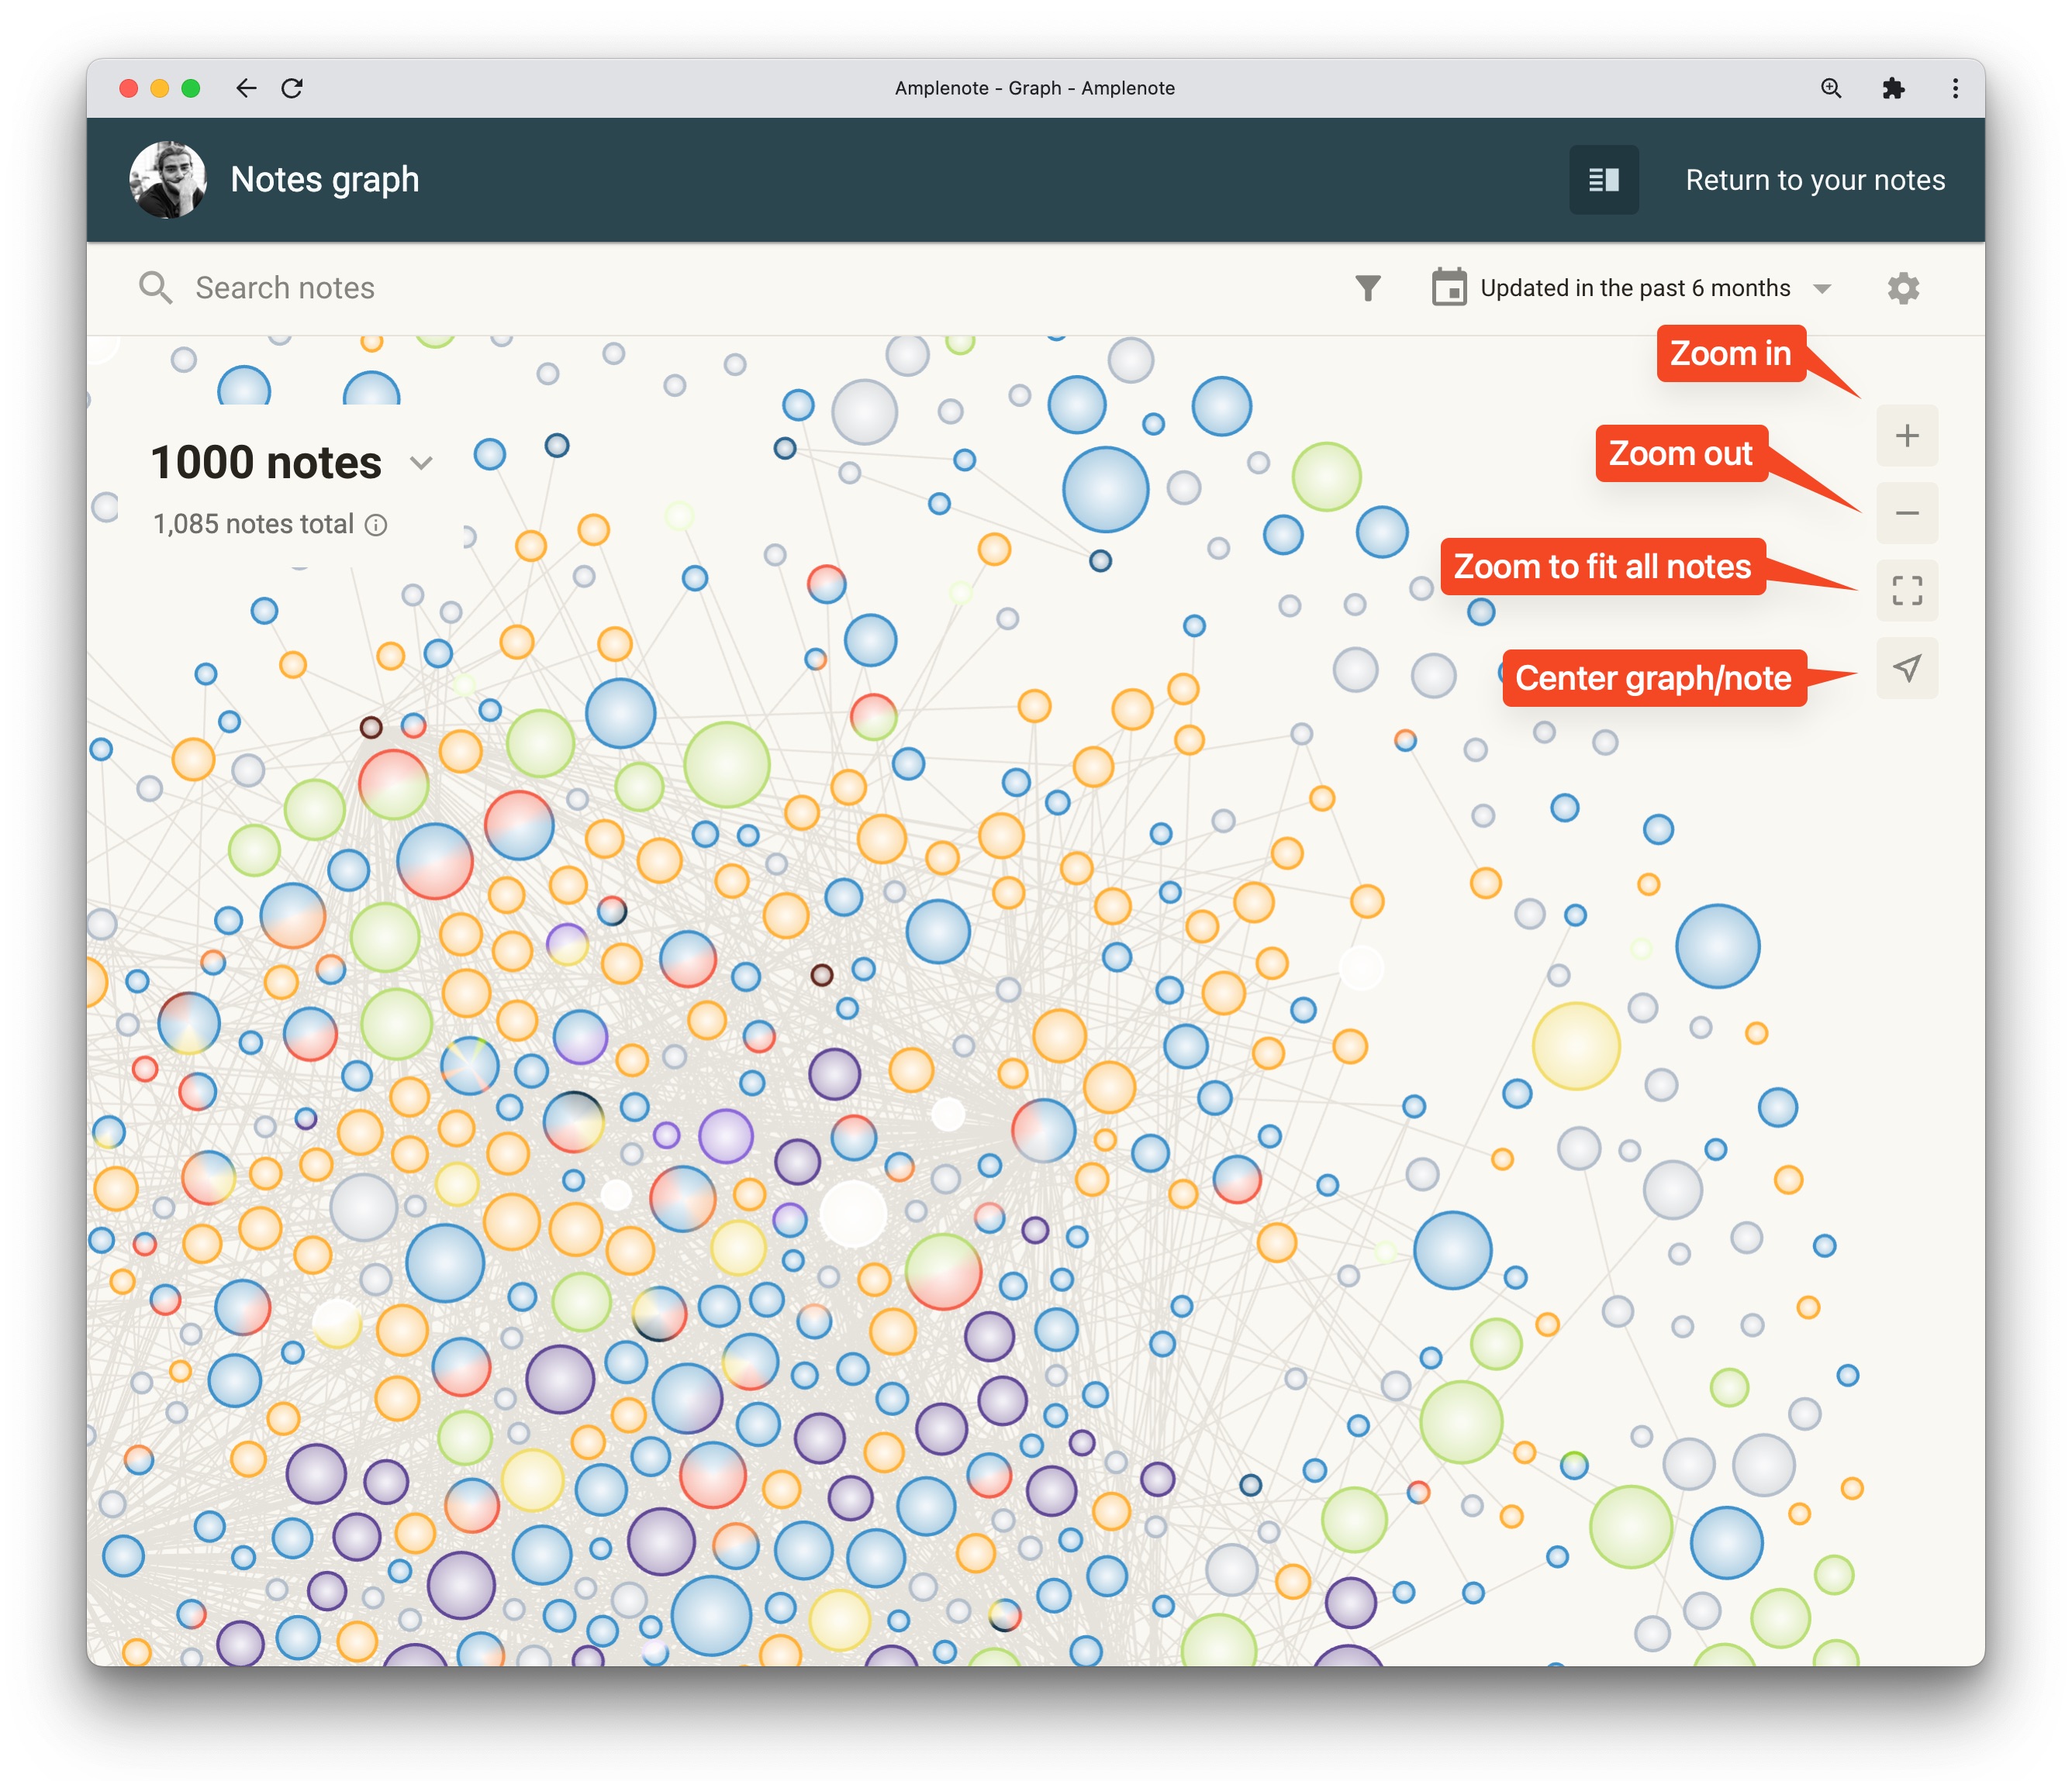Click the search magnifier icon
The image size is (2072, 1781).
(x=155, y=288)
